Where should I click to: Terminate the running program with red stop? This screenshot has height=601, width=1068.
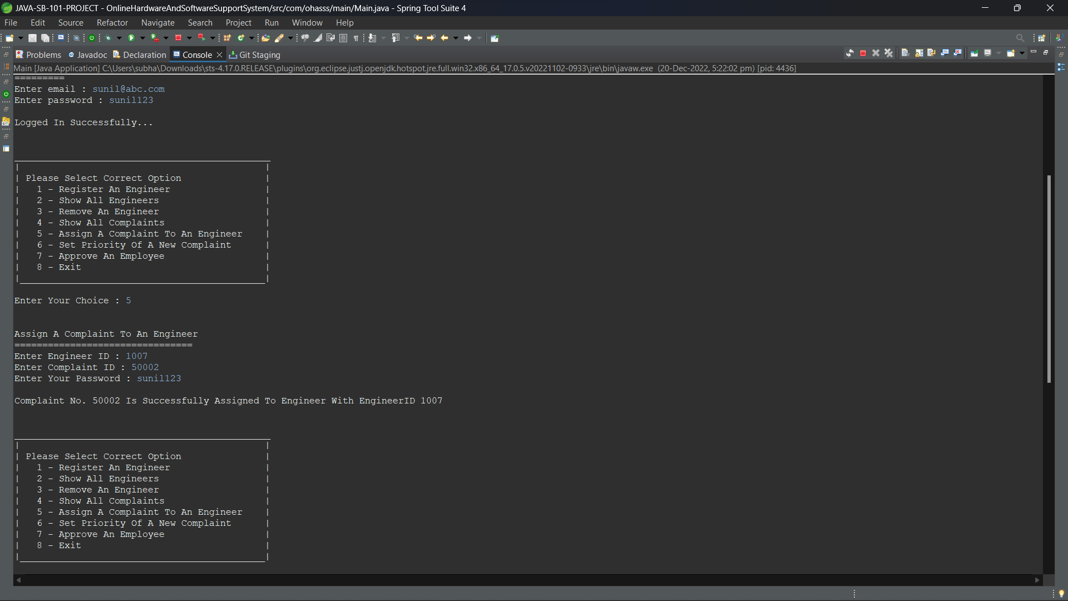tap(863, 53)
